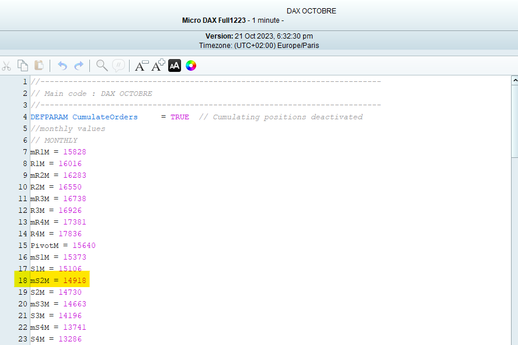
Task: Click value 14663 of mS3M
Action: point(75,304)
